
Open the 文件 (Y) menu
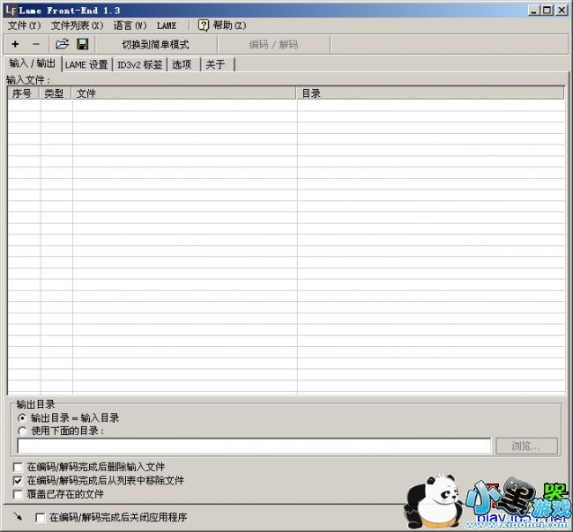25,26
